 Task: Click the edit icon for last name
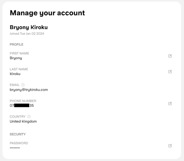[170, 72]
